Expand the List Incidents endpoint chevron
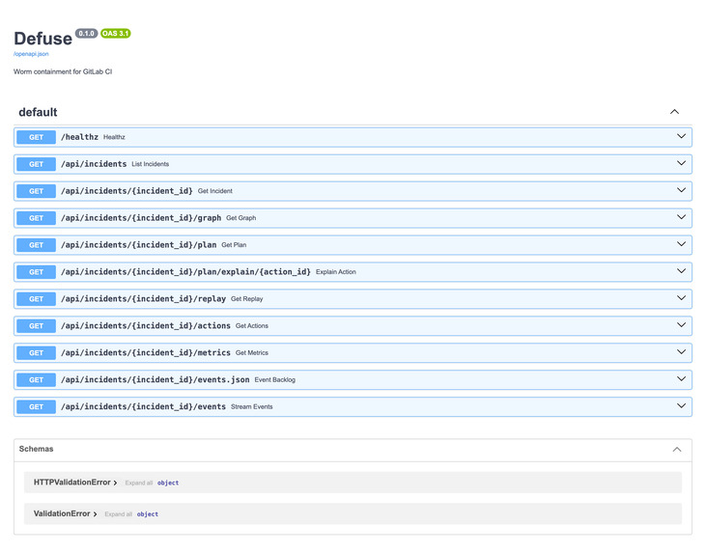 pyautogui.click(x=681, y=163)
